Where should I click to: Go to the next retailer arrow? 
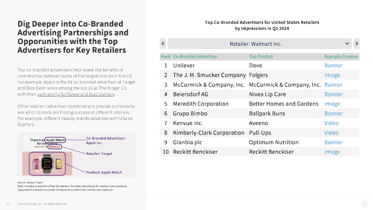click(x=357, y=43)
